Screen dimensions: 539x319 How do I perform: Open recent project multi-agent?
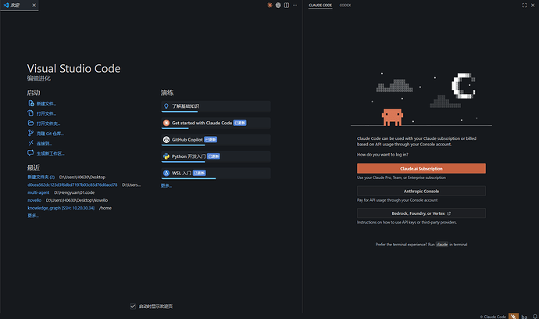[x=38, y=192]
